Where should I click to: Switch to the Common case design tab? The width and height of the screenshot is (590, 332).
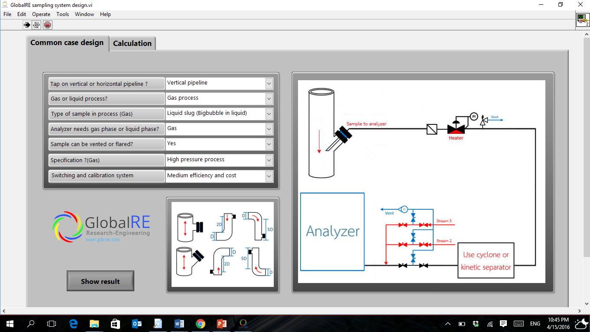(67, 43)
